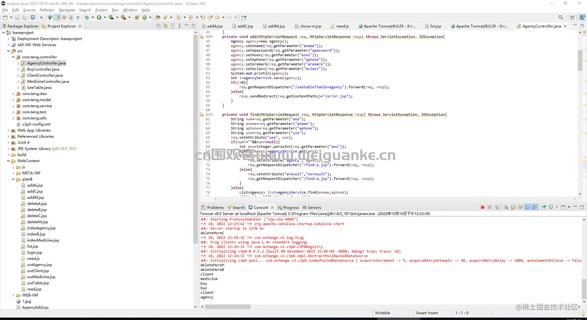Click the Pin Console icon

544,207
